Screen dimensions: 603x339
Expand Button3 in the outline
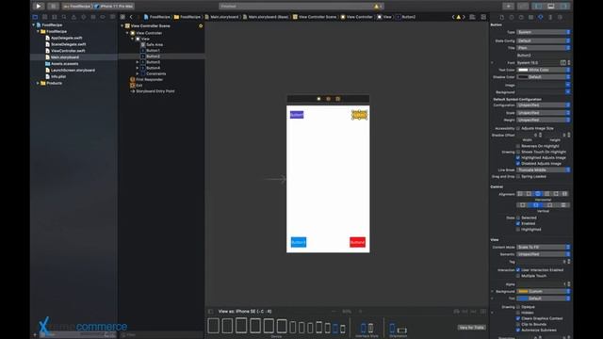[138, 62]
